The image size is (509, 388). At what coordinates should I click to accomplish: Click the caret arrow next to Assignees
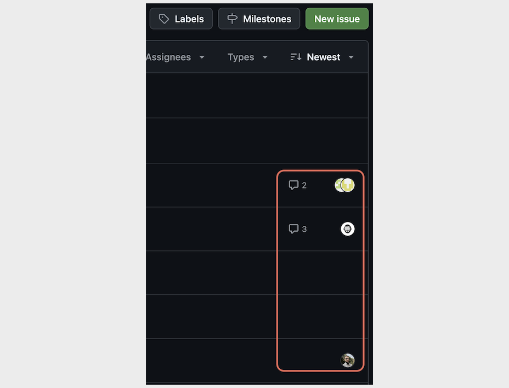pyautogui.click(x=202, y=58)
